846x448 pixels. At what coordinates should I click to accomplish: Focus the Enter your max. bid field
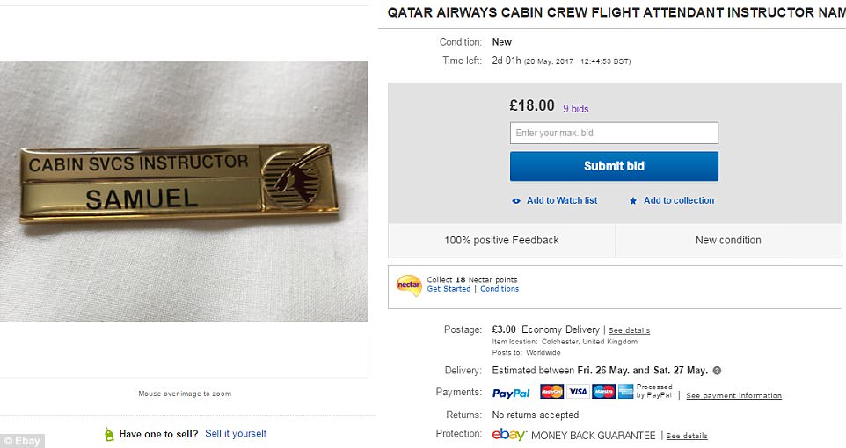click(614, 134)
